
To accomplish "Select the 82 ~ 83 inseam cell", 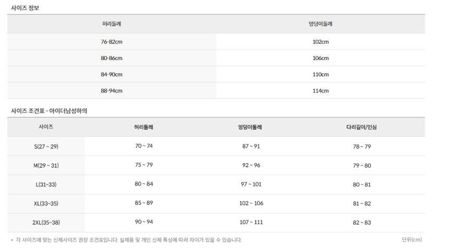I will 362,222.
